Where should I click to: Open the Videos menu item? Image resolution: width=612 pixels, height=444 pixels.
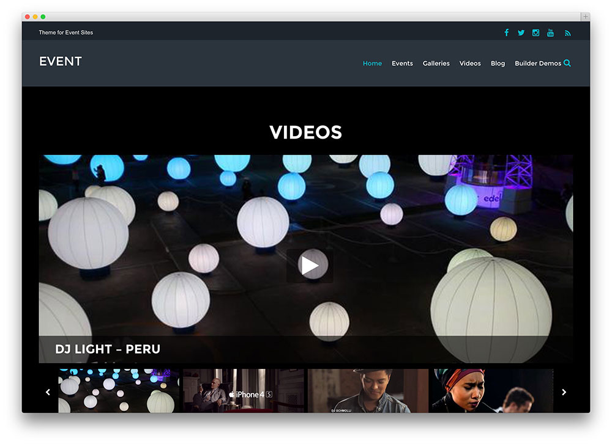(470, 63)
